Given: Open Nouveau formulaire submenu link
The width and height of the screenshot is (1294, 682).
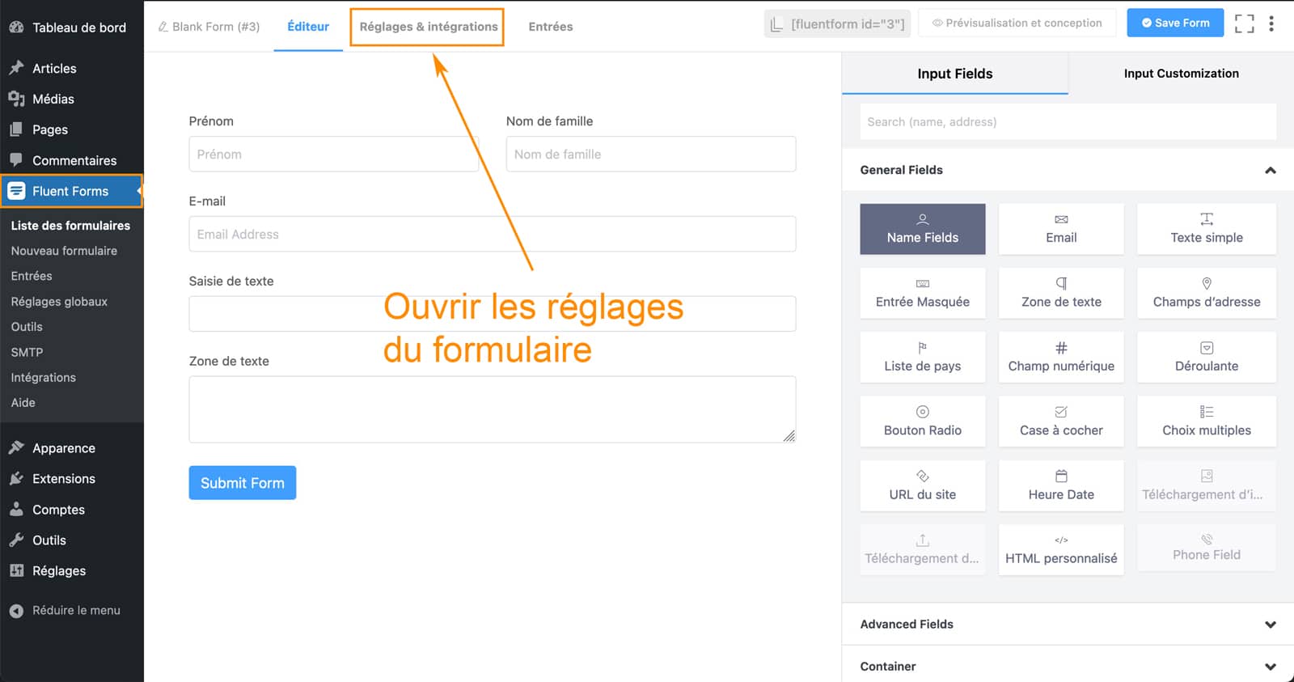Looking at the screenshot, I should click(64, 251).
